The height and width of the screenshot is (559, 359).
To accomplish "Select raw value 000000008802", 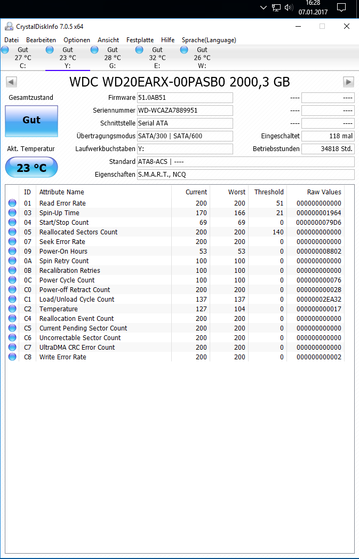I will click(x=319, y=251).
